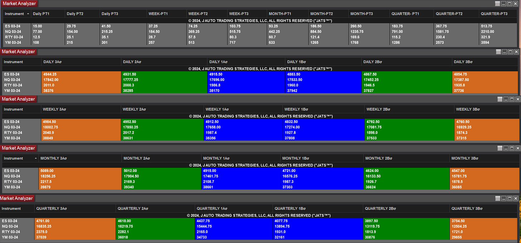Click the blue 16576.25 cell under MONTHLY 1Bσ
The width and height of the screenshot is (521, 243).
(322, 176)
